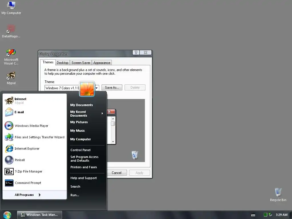This screenshot has height=219, width=292.
Task: Click the Display Properties help button
Action: 136,52
